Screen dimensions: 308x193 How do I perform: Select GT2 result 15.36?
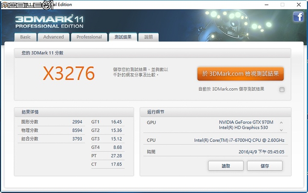coord(116,130)
